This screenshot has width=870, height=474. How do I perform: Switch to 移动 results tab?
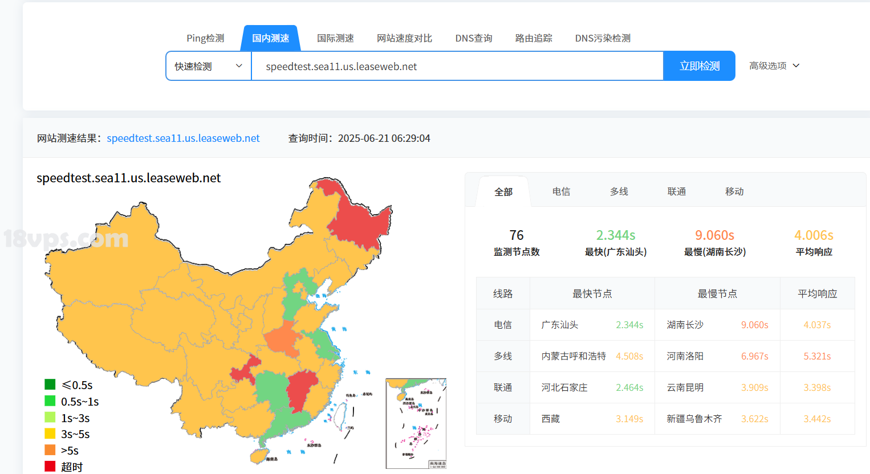pos(734,191)
